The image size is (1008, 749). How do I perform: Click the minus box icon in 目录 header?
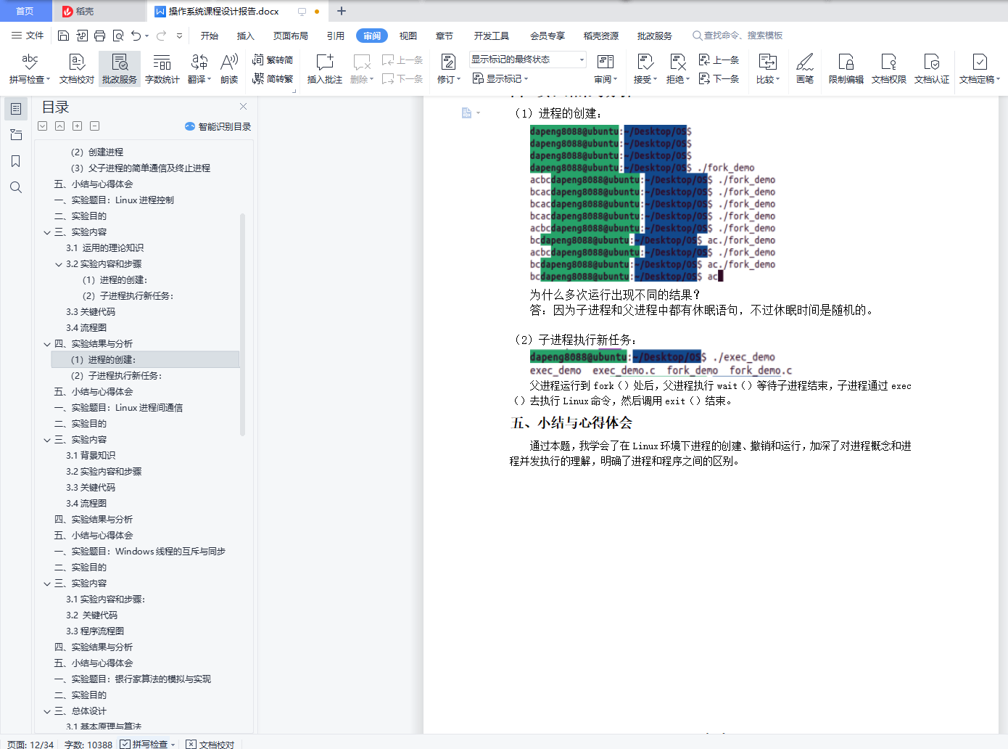pos(94,126)
